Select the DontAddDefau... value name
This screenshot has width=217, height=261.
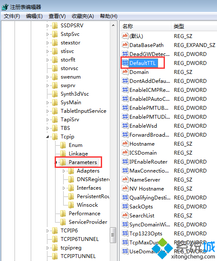[x=150, y=81]
